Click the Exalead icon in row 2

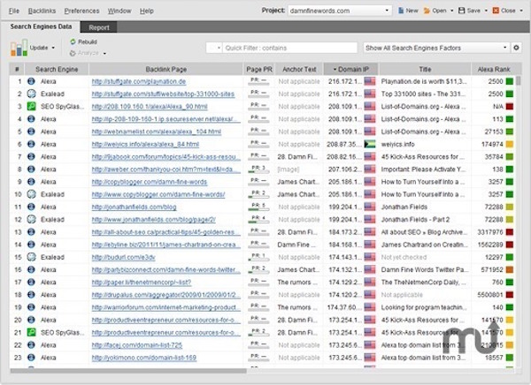coord(31,94)
